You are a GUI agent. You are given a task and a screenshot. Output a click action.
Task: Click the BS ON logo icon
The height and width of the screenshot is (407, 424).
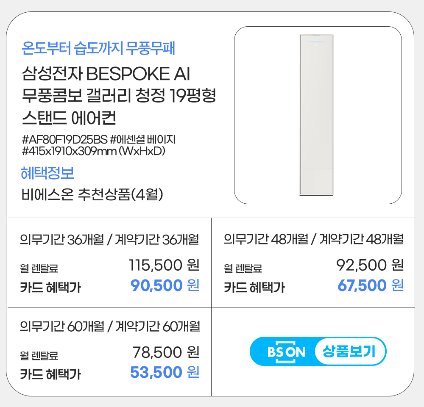coord(287,352)
